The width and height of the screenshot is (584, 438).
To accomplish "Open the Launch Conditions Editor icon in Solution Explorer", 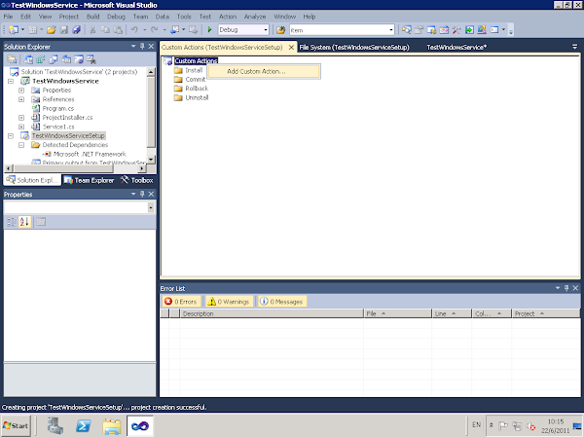I will pyautogui.click(x=91, y=59).
